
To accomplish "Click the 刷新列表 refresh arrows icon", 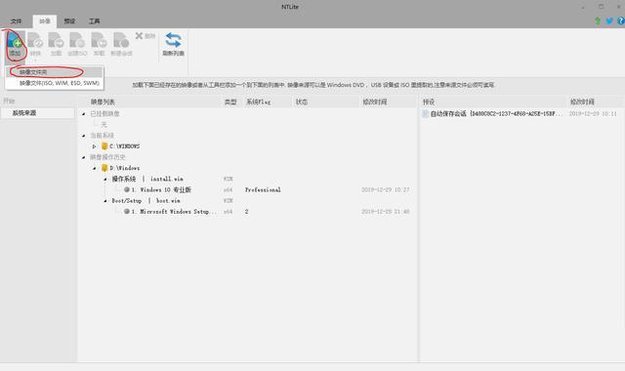I will coord(173,40).
